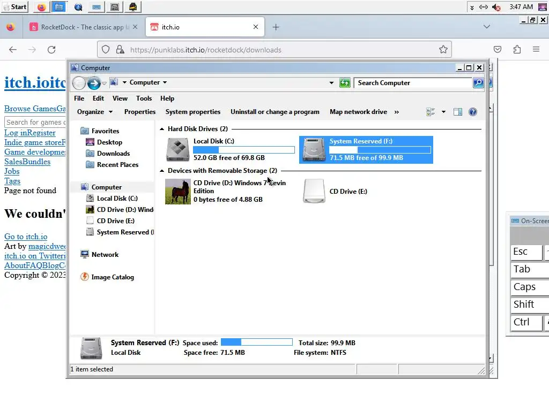This screenshot has width=549, height=411.
Task: Collapse the Hard Disk Drives group
Action: (162, 129)
